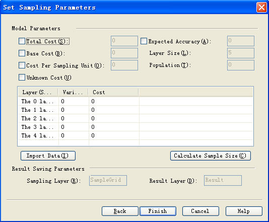
Task: Enable the Total Cost checkbox
Action: (22, 41)
